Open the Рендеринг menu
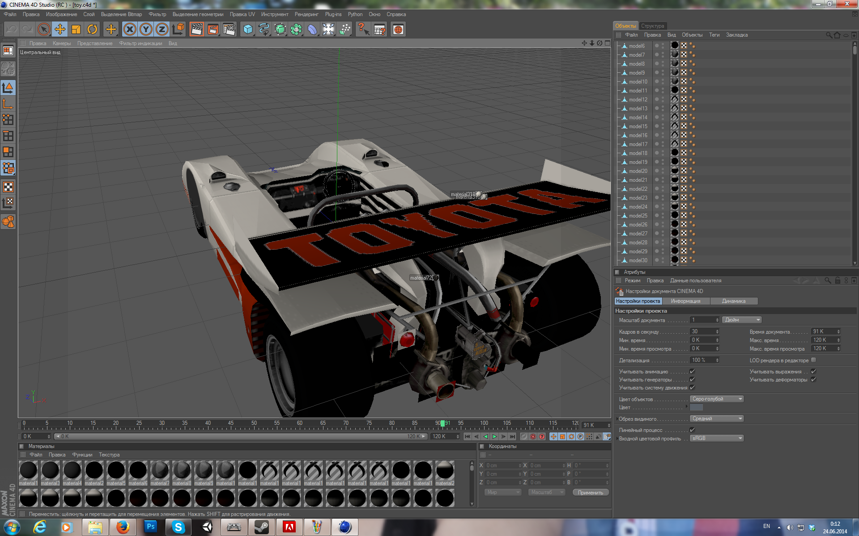859x536 pixels. [306, 14]
